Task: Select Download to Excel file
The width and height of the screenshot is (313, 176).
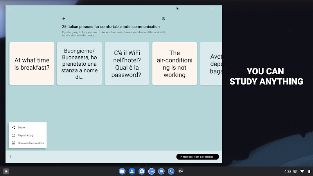Action: 28,143
